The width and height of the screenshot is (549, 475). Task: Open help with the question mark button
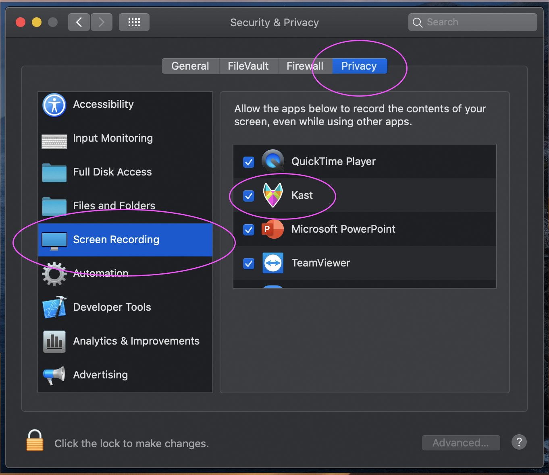[x=519, y=442]
